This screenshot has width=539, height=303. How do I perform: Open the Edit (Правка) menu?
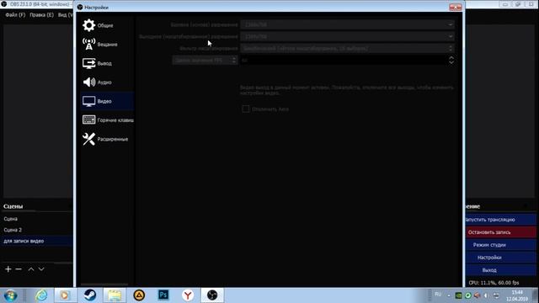point(41,15)
